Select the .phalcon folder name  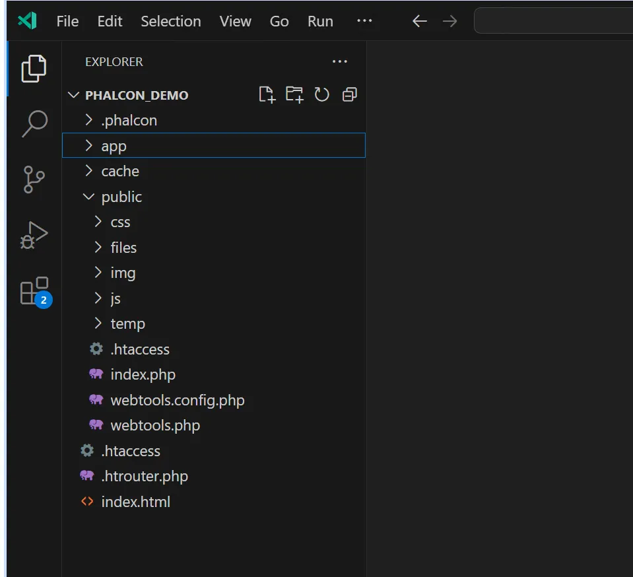tap(129, 120)
